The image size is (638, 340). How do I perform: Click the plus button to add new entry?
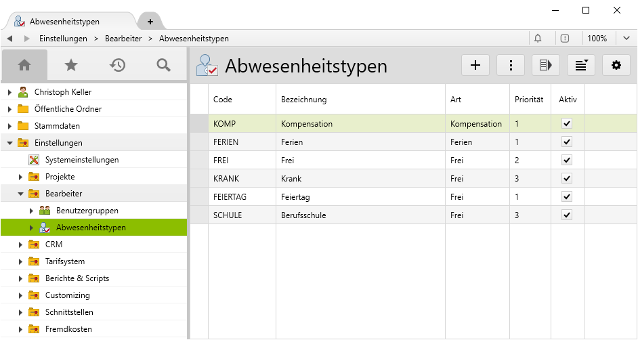pos(475,65)
